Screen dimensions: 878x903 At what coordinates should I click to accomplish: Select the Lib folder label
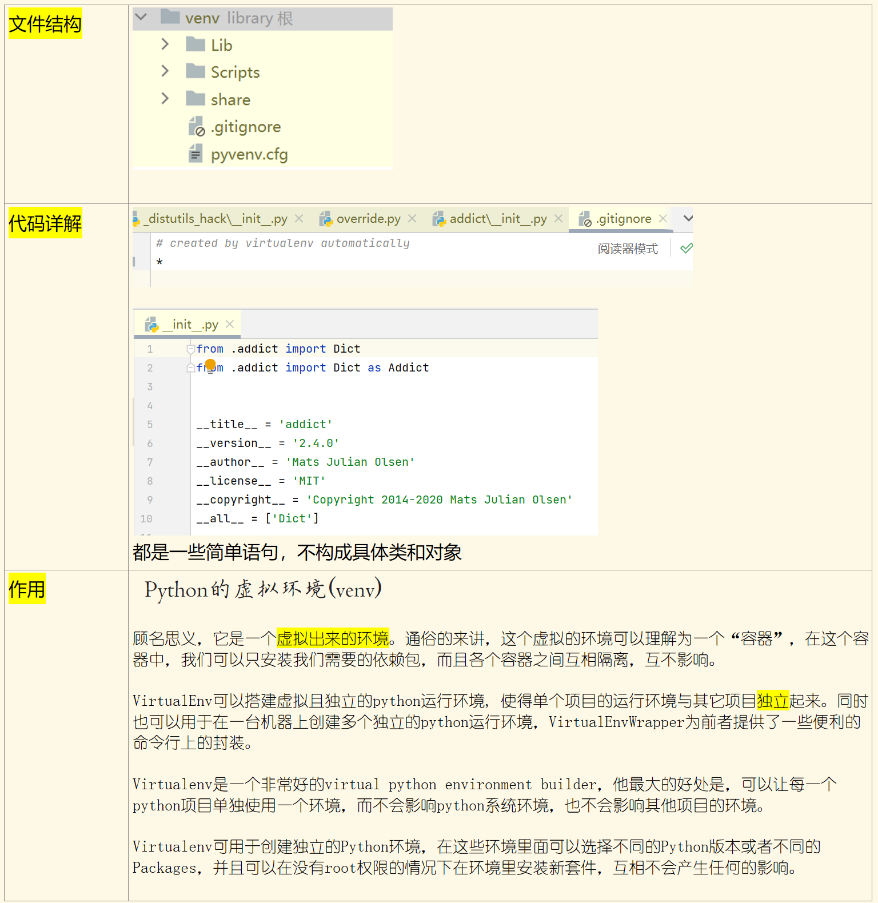[x=221, y=45]
